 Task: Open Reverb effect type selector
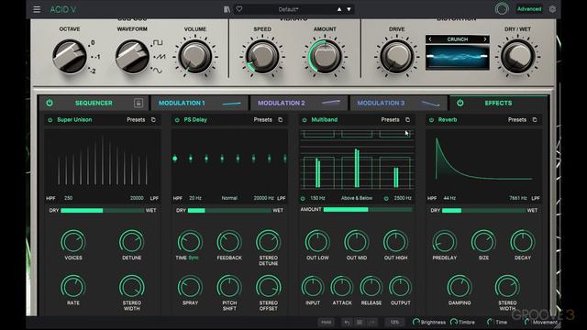(448, 120)
